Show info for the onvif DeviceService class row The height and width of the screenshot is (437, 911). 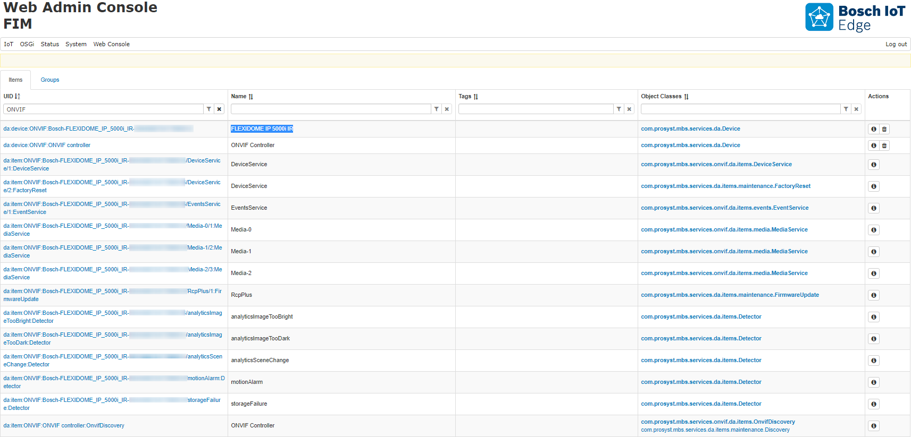click(873, 165)
